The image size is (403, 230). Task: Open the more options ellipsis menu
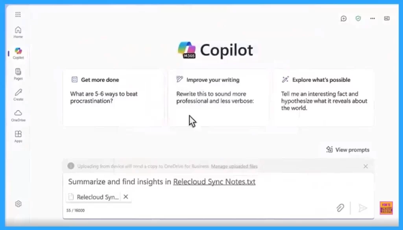coord(372,18)
